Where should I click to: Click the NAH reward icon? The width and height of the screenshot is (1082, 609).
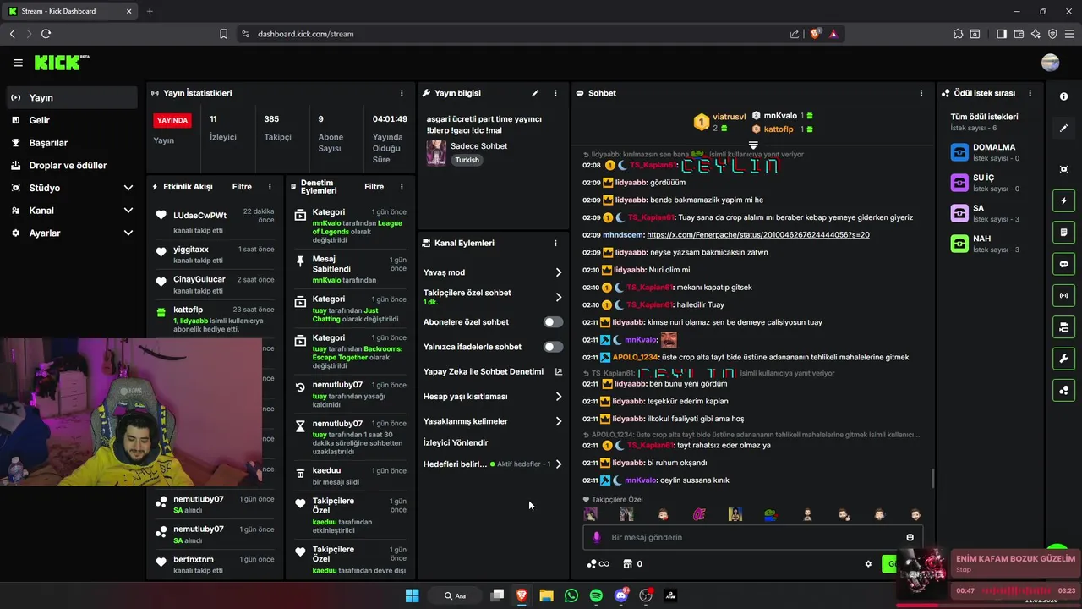click(959, 244)
